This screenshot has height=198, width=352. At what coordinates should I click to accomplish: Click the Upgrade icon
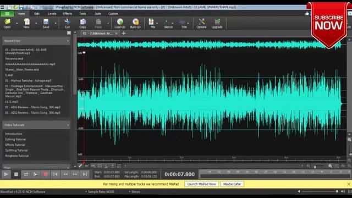217,23
